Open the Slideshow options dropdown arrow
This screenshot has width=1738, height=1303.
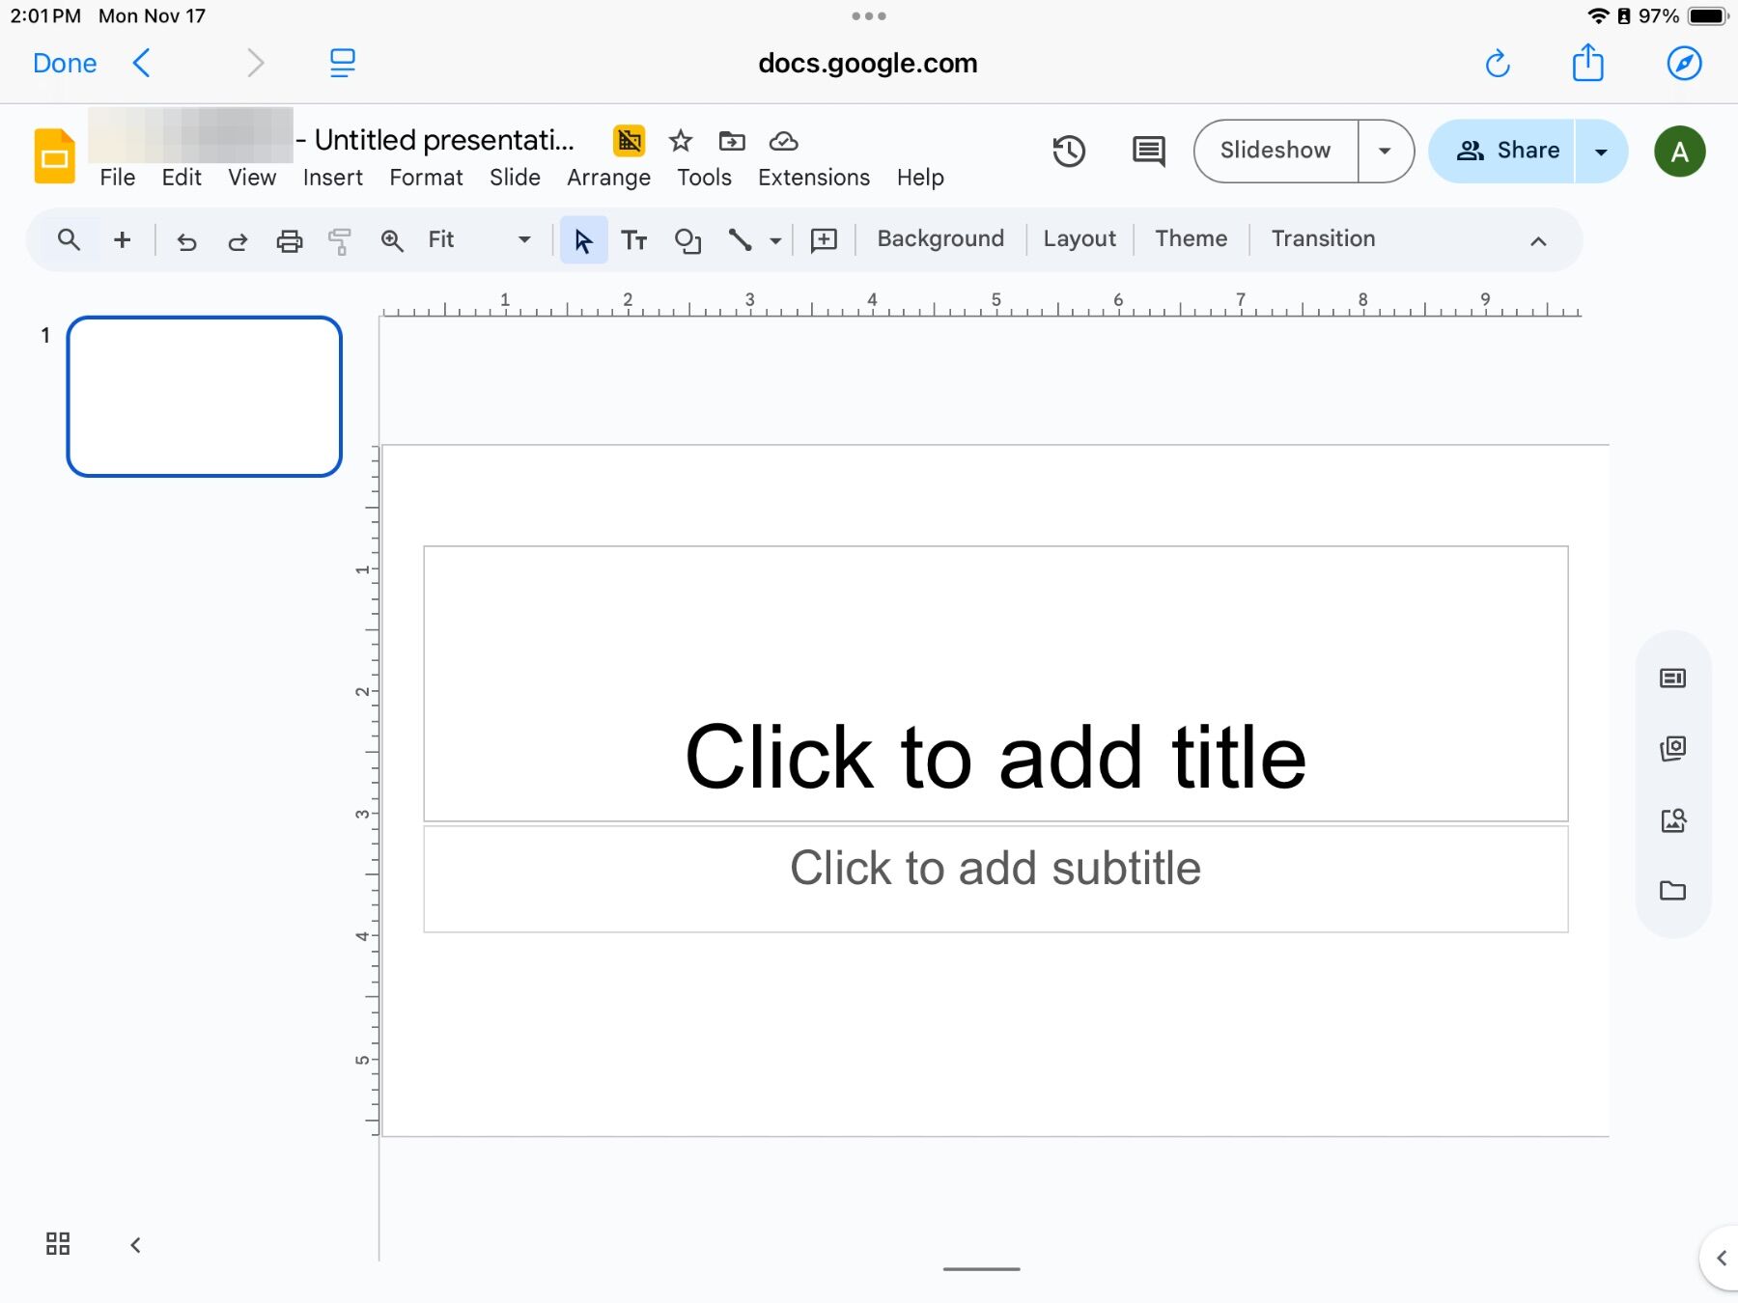point(1385,152)
